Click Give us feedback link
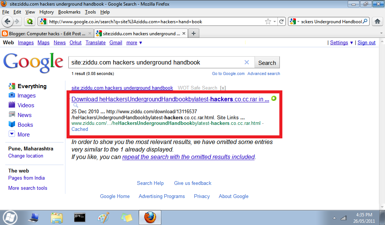The image size is (385, 225). 193,183
